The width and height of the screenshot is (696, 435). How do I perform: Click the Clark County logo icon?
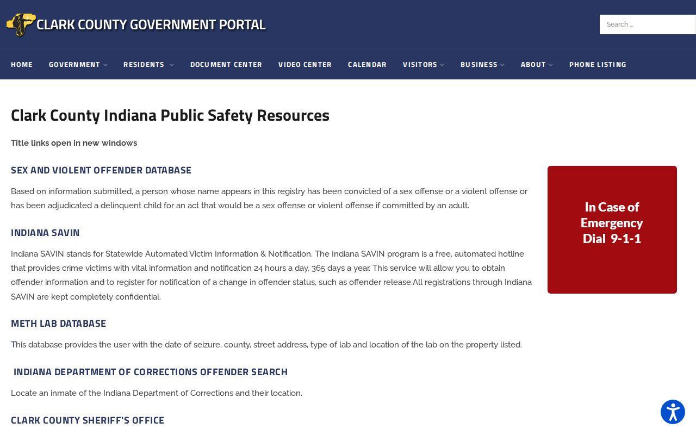(21, 25)
